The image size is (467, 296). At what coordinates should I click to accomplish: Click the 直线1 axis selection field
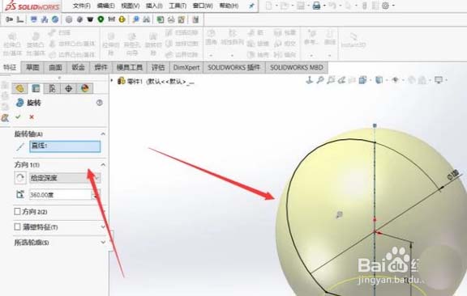65,146
